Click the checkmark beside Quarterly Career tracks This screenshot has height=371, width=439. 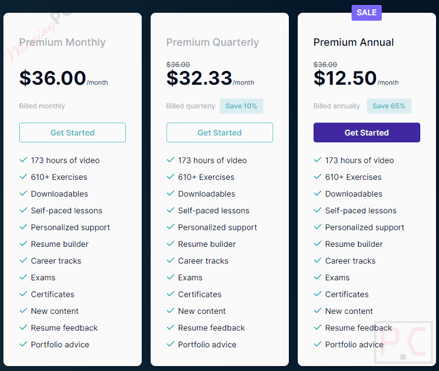171,260
